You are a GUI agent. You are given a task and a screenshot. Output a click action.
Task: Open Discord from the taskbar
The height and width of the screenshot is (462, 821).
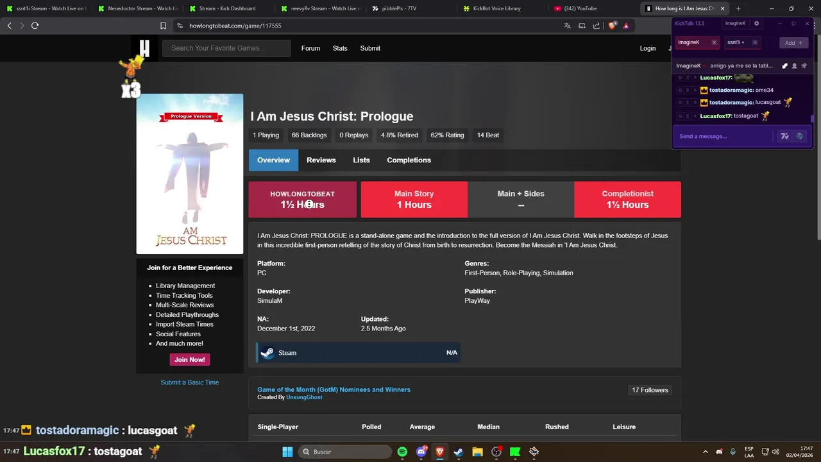coord(421,452)
